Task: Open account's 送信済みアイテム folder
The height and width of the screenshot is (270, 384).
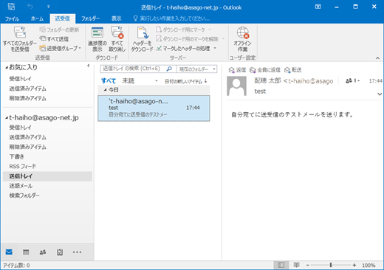Action: [27, 137]
